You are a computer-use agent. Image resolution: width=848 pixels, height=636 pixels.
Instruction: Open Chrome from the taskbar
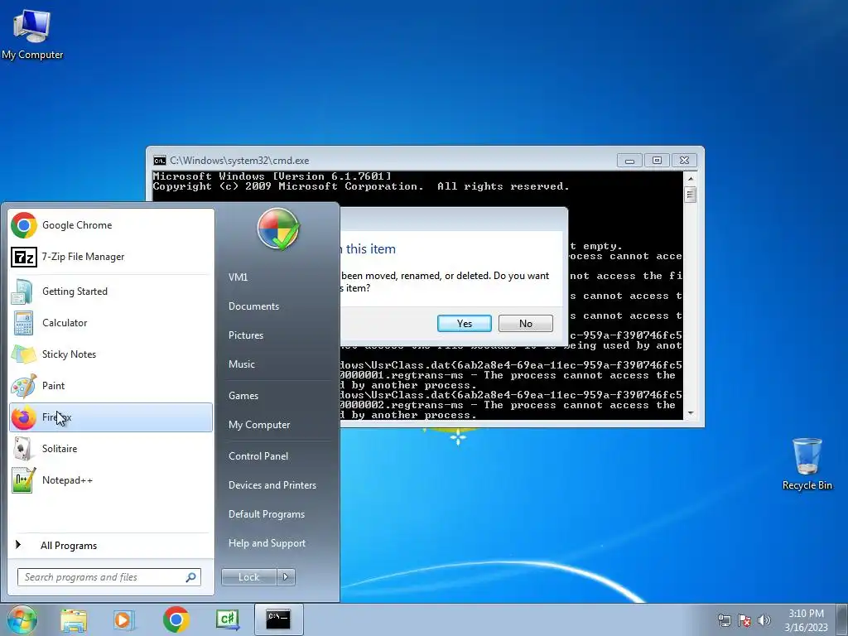(176, 619)
